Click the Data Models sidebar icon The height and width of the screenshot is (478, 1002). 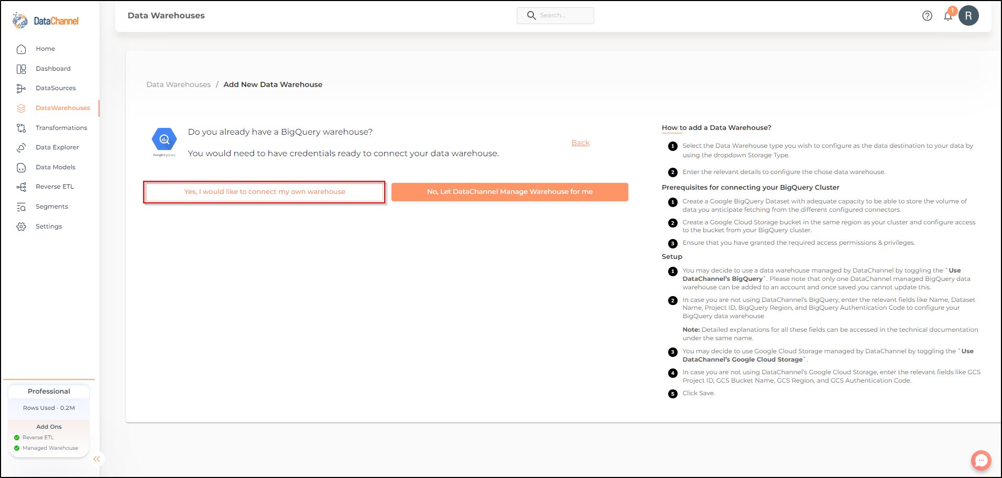(x=21, y=168)
